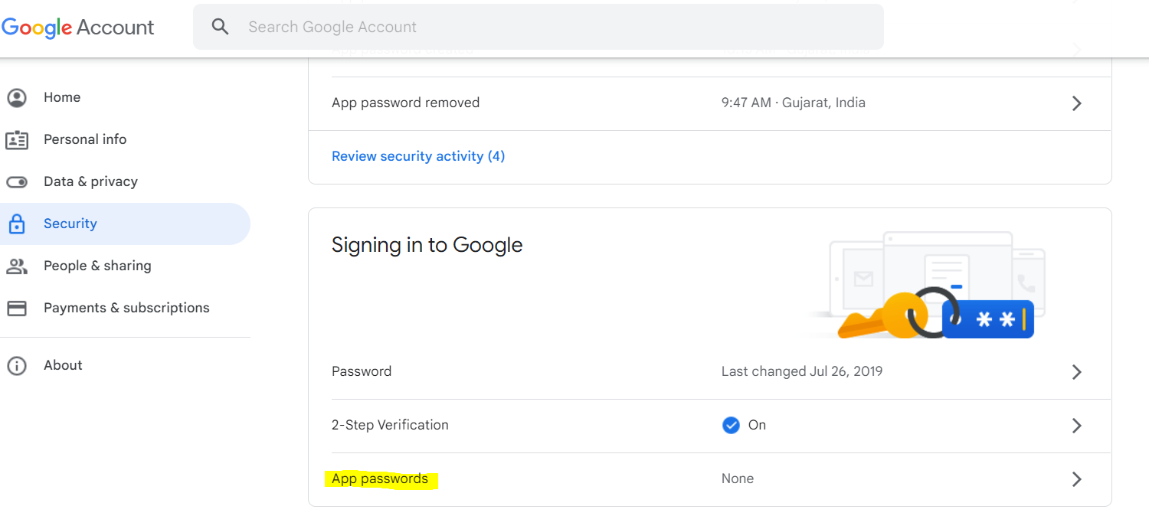Click the 2-Step Verification label
The image size is (1149, 516).
click(390, 425)
